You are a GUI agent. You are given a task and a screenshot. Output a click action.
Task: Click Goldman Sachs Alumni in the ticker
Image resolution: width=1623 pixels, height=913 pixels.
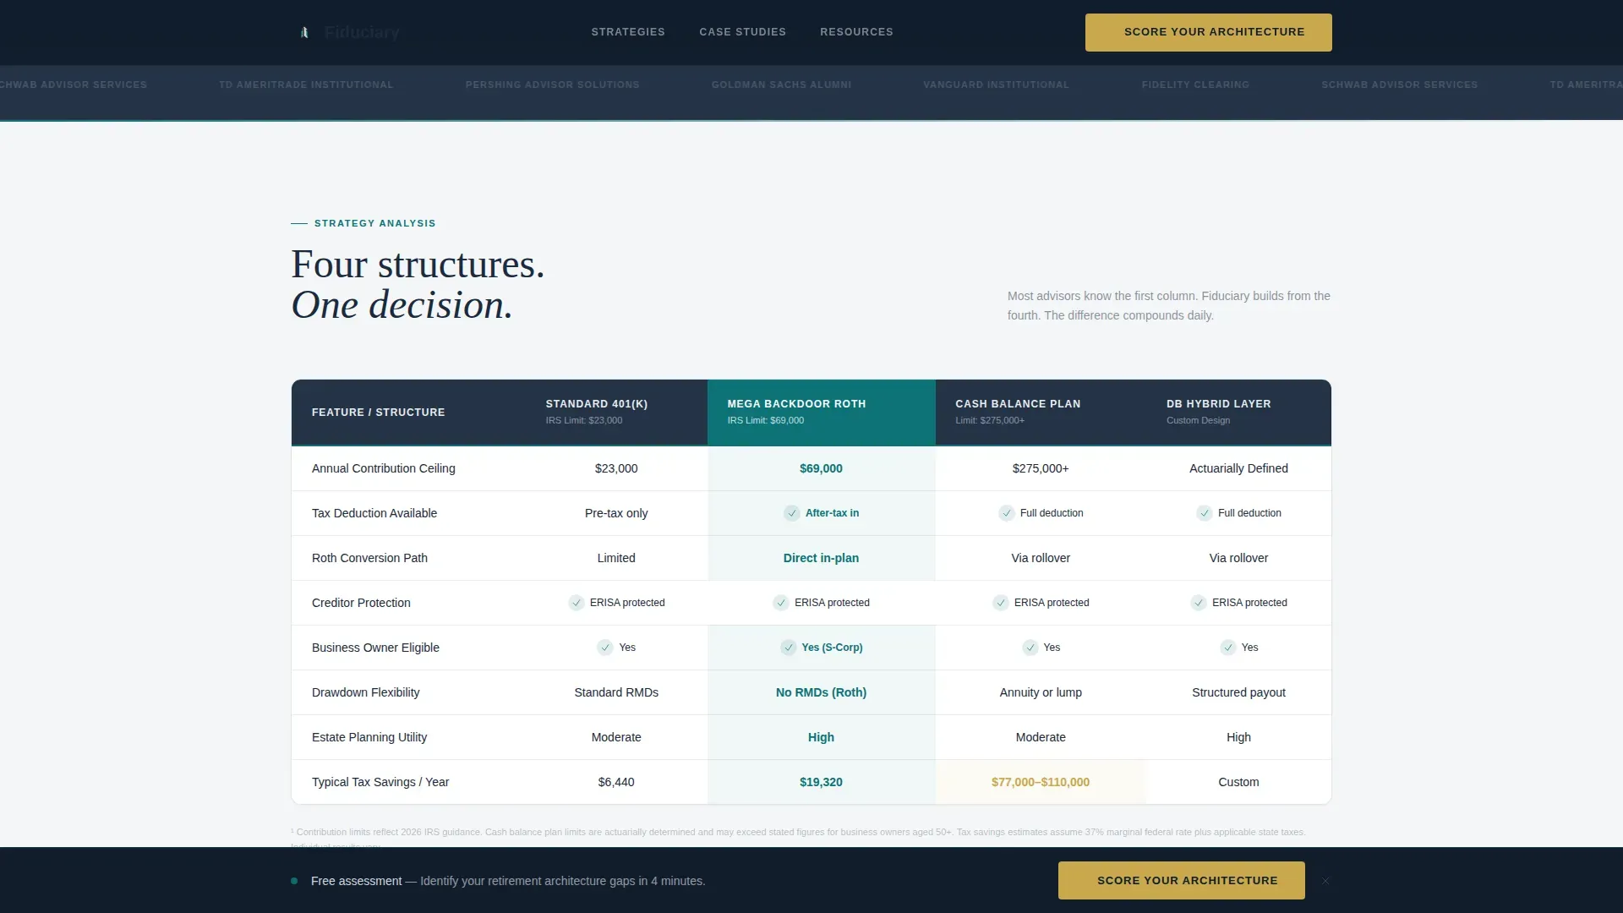click(x=781, y=85)
